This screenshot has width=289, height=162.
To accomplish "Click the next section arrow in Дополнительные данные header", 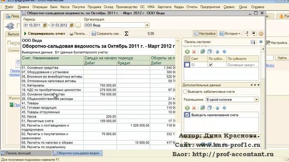I will pyautogui.click(x=255, y=85).
